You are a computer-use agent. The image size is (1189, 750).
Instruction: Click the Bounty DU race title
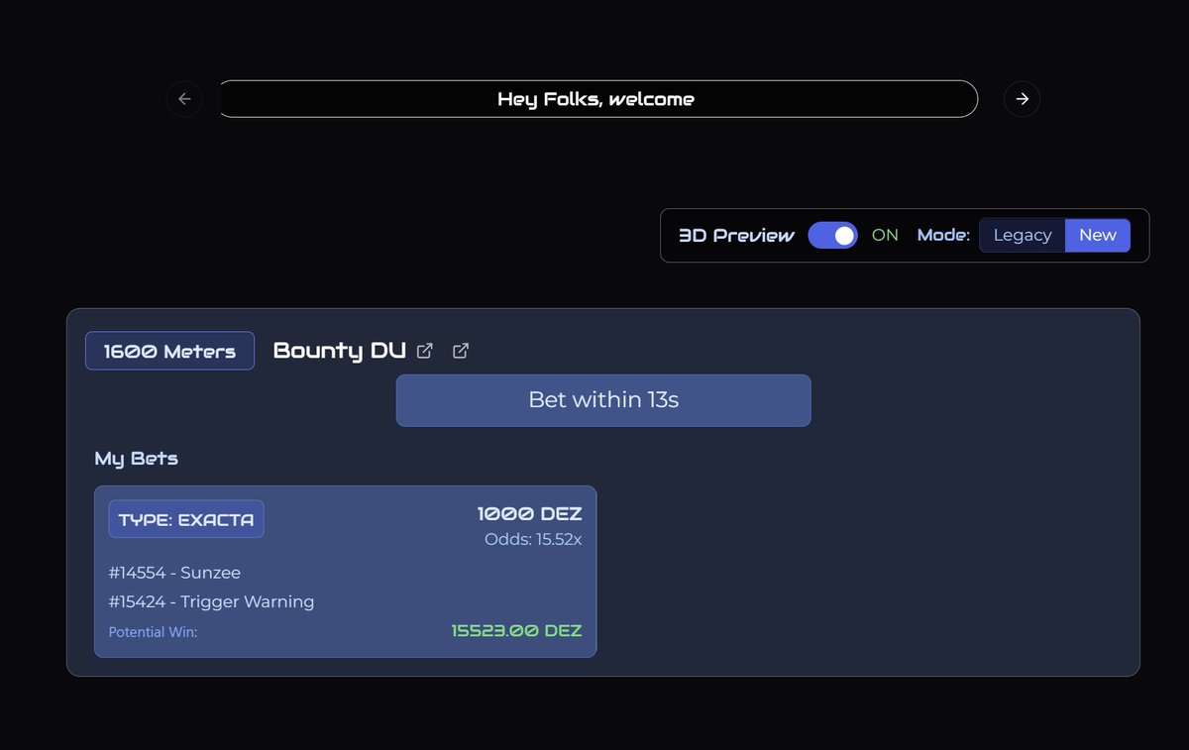340,351
